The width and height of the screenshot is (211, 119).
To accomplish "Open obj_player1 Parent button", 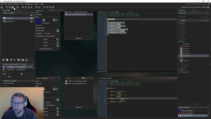I will click(45, 43).
